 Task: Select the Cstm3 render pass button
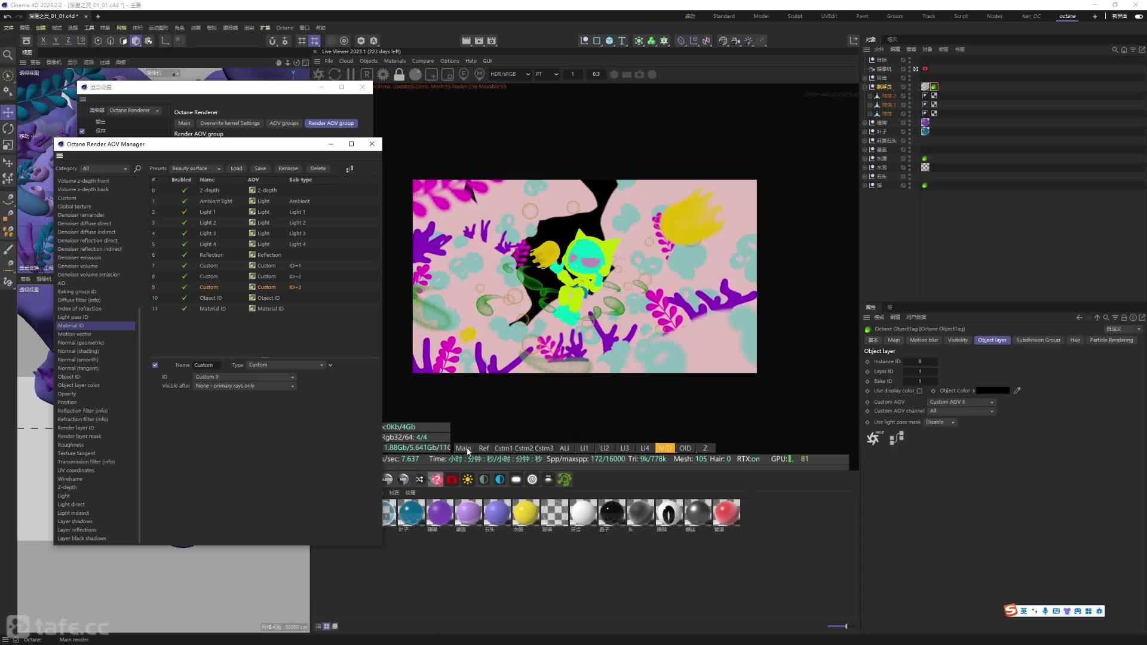(544, 448)
